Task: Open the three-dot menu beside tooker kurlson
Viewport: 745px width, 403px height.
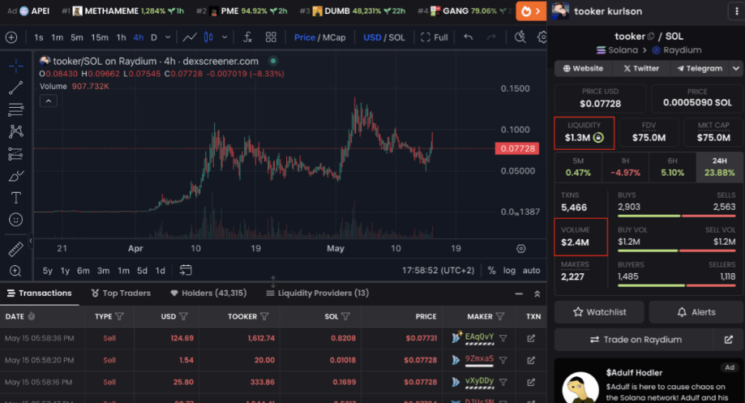Action: 736,11
